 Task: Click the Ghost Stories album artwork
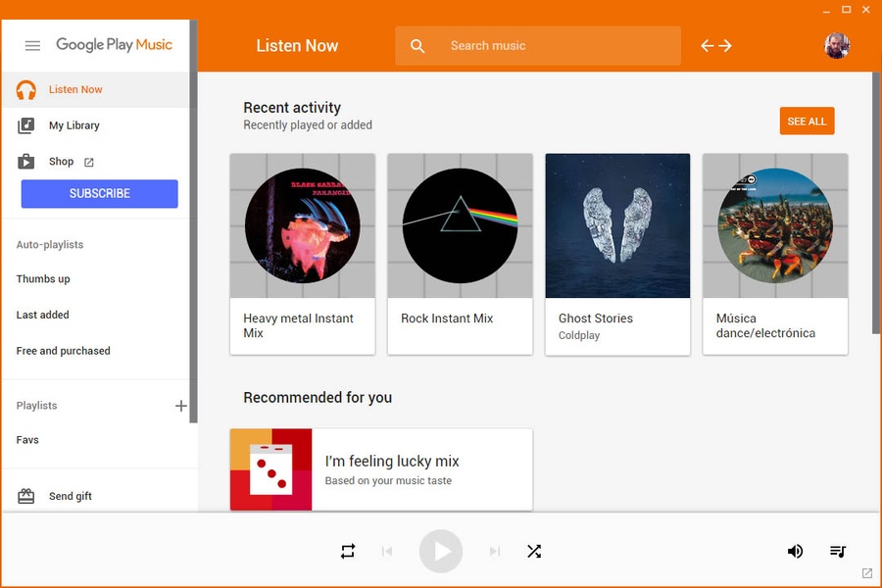(617, 225)
